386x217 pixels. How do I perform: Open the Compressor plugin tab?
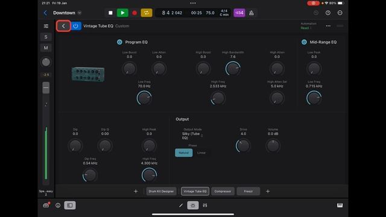[223, 191]
